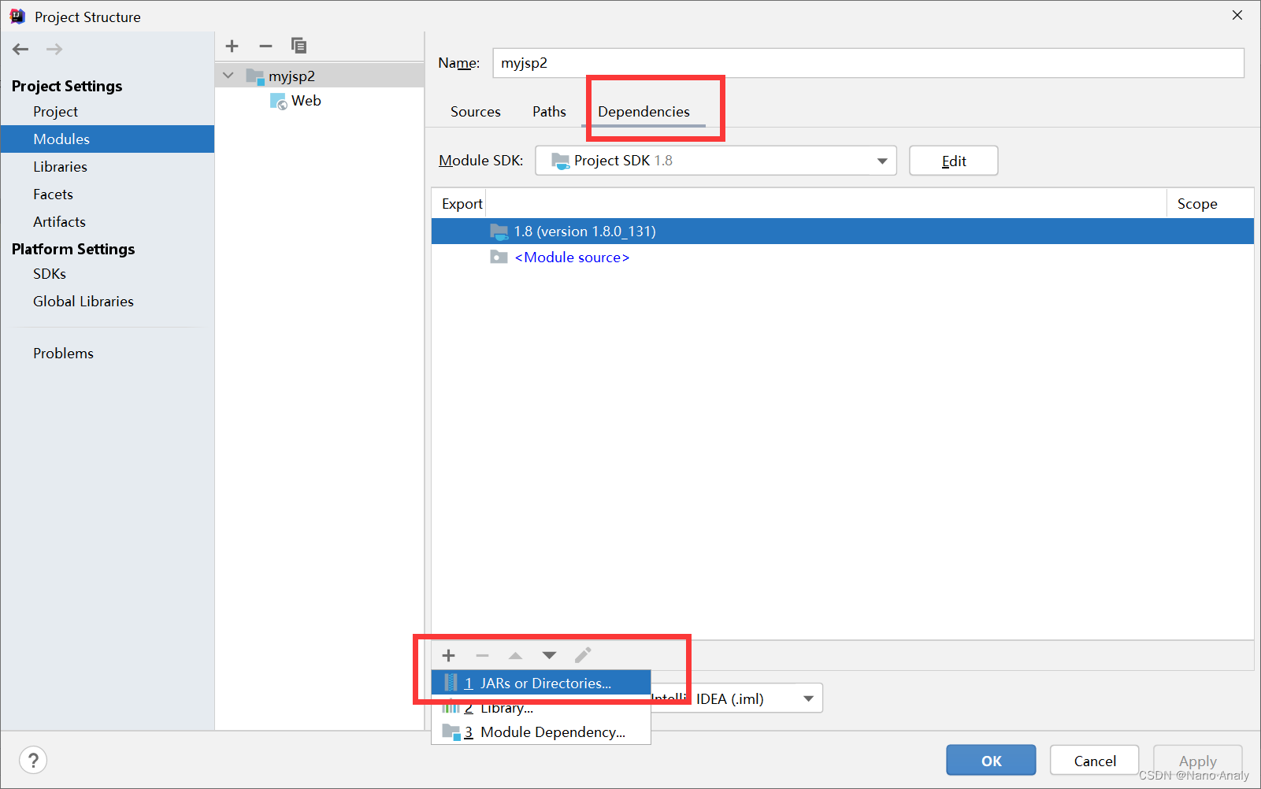Move dependency down with the down arrow

[x=549, y=655]
